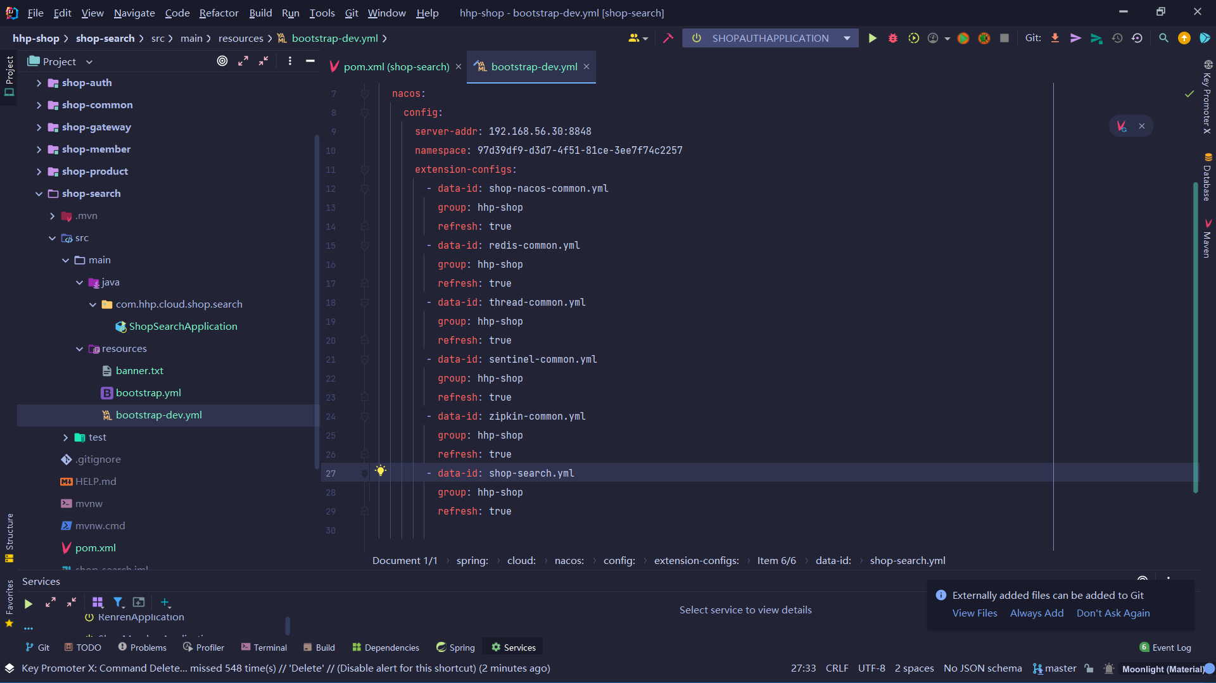
Task: Open the run configuration dropdown
Action: pos(847,38)
